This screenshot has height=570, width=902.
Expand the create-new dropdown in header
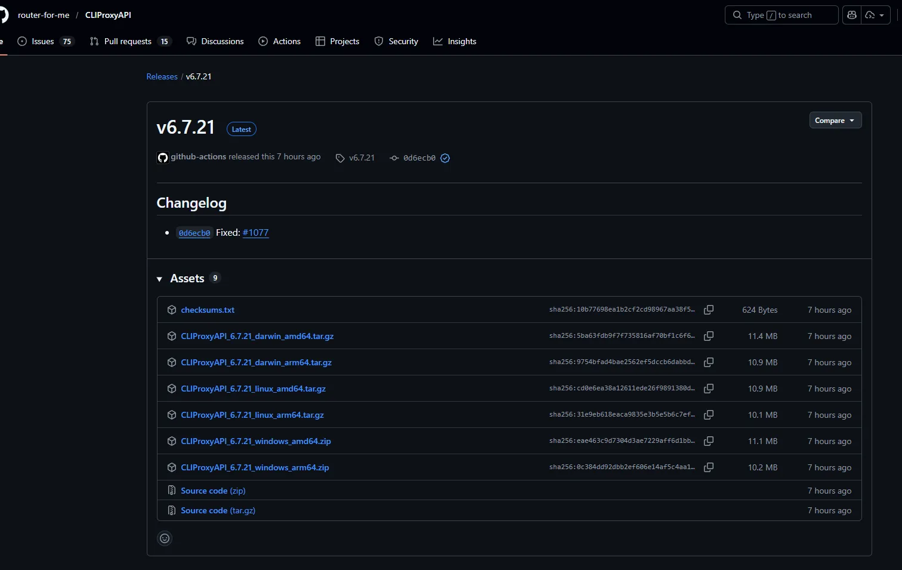point(875,15)
